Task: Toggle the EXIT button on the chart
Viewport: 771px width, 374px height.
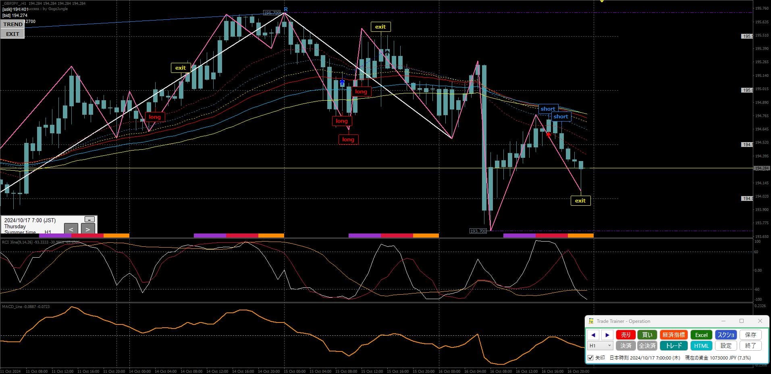Action: click(x=12, y=34)
